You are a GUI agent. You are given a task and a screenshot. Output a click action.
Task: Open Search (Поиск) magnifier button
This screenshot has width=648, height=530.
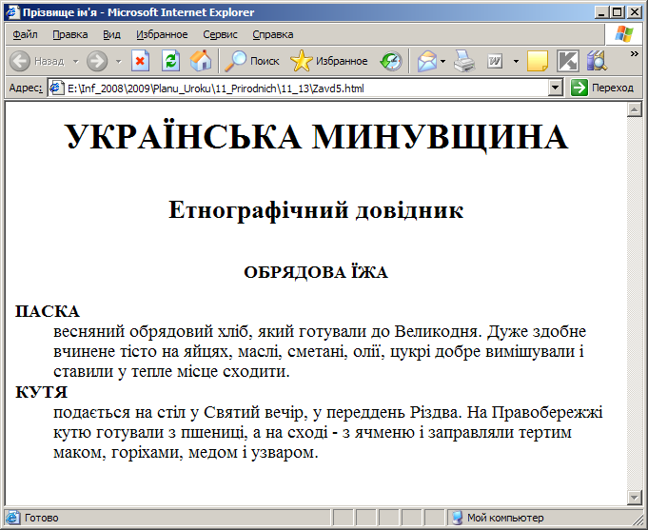(252, 61)
